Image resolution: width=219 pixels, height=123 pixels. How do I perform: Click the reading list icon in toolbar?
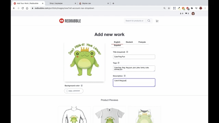(x=196, y=8)
